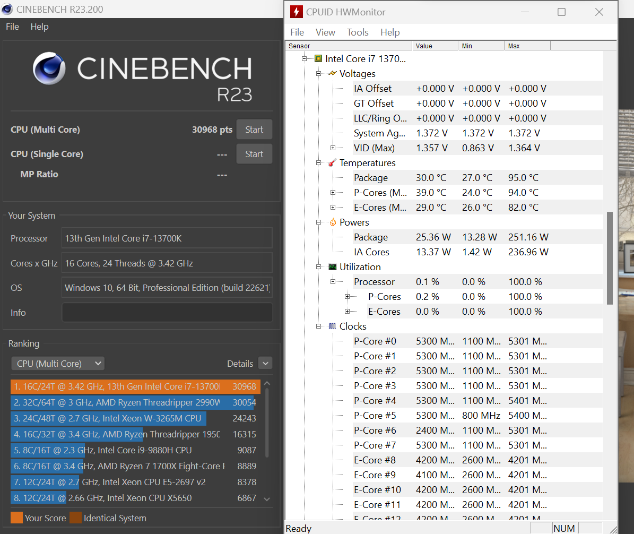Click the Max column header
This screenshot has width=634, height=534.
coord(527,46)
